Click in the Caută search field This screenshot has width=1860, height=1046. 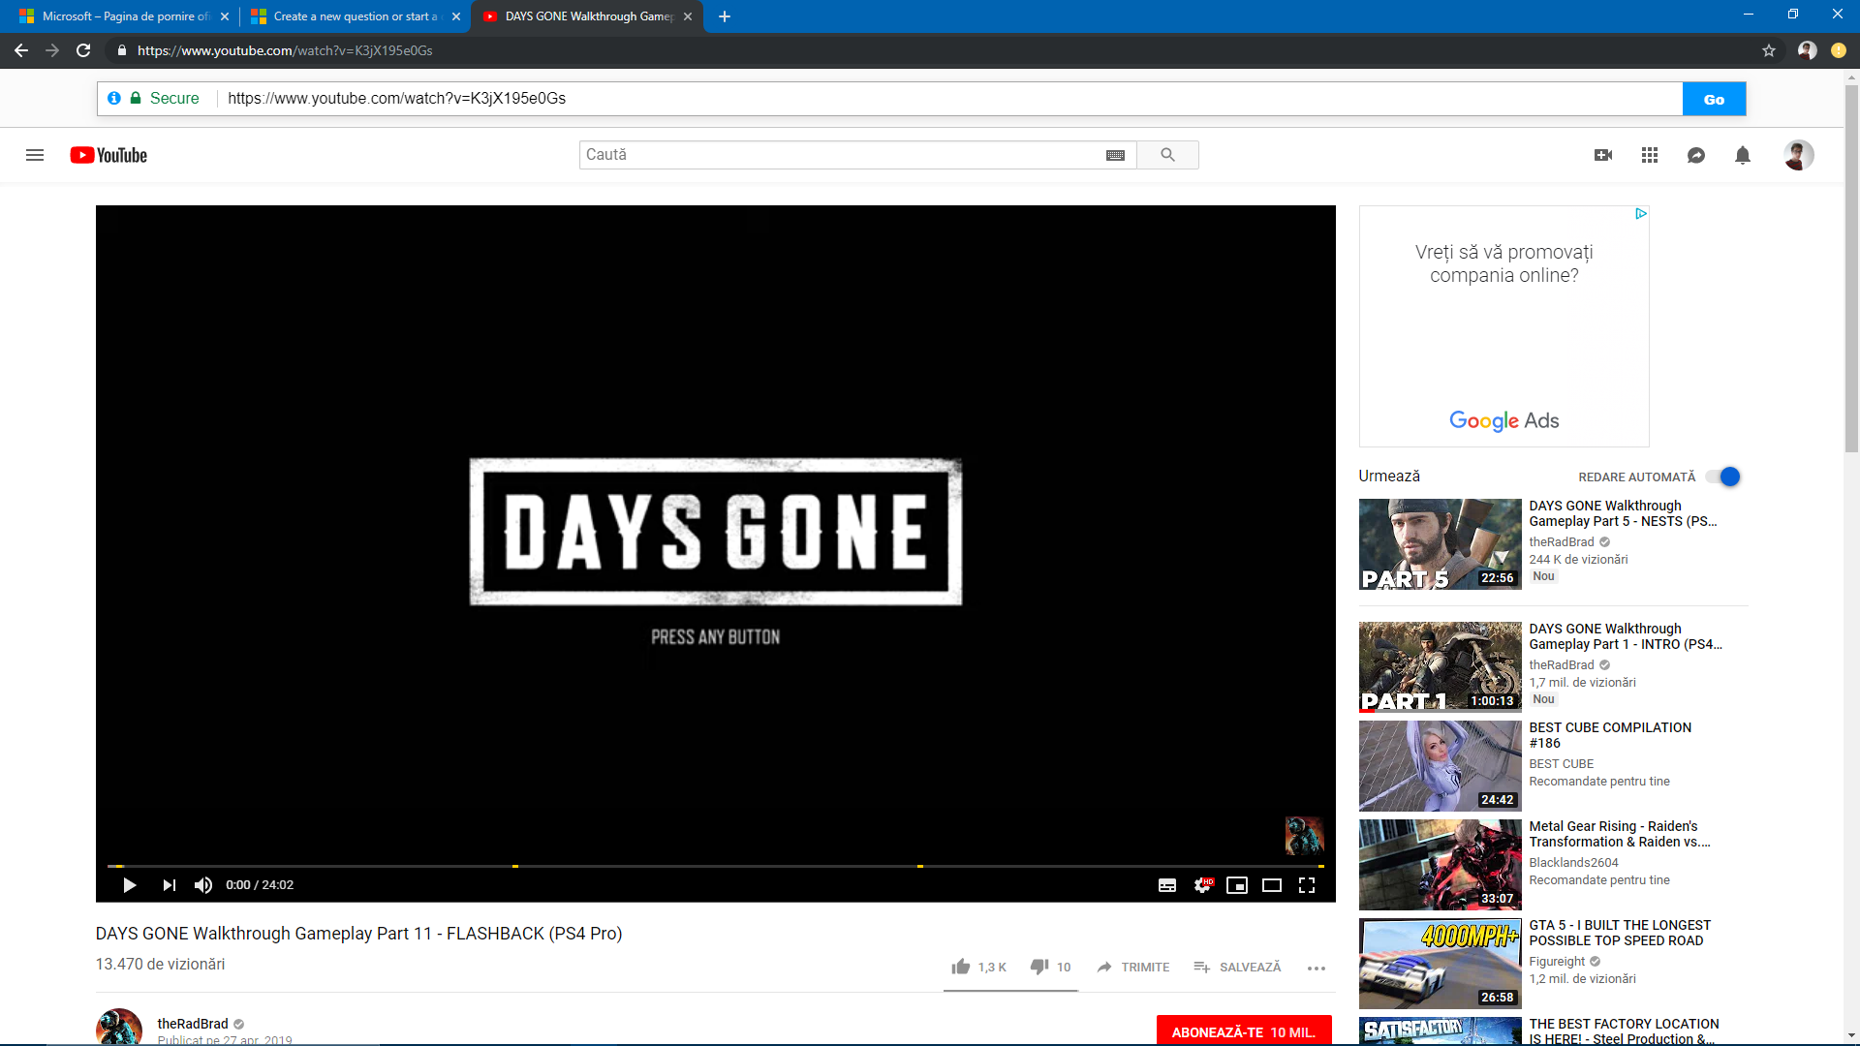point(843,155)
